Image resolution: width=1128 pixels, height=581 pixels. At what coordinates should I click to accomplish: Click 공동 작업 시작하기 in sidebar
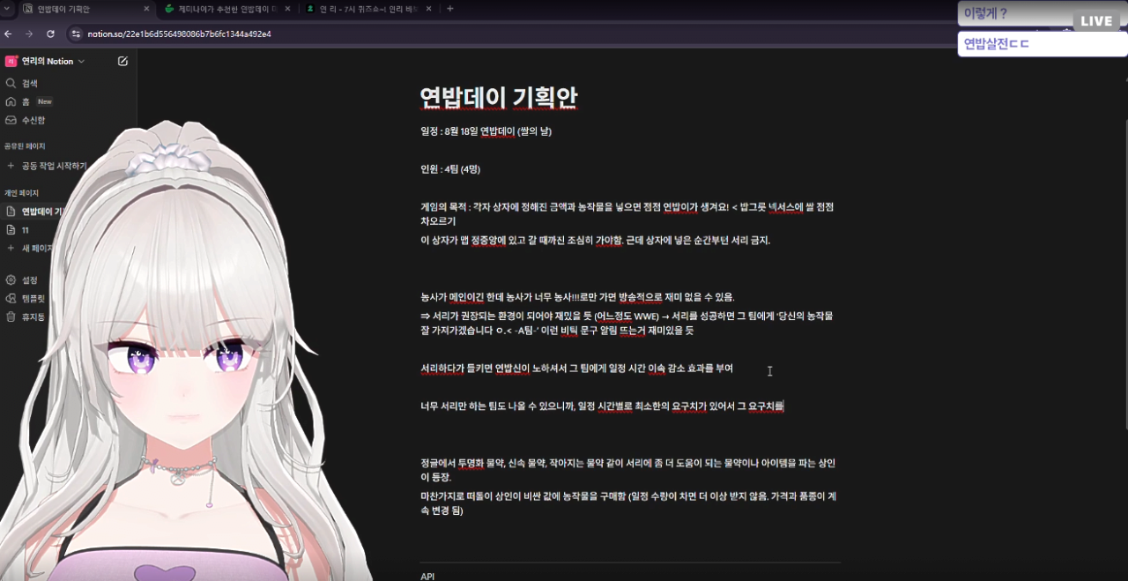click(53, 166)
